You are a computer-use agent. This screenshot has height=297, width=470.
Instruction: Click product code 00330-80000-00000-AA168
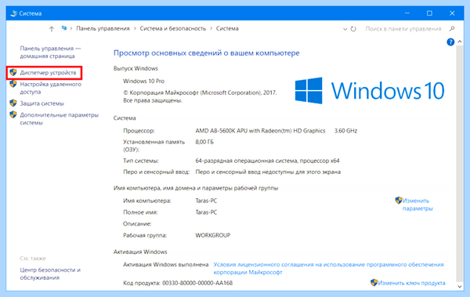(197, 283)
